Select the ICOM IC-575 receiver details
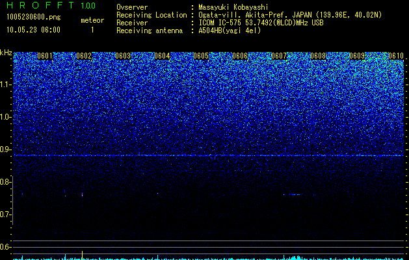Viewport: 409px width, 260px height. 261,23
